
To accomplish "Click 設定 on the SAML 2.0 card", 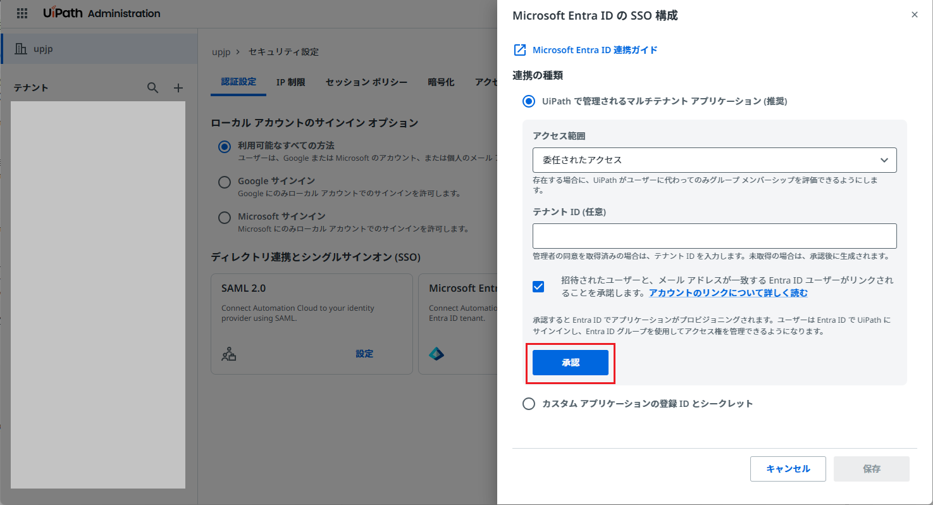I will coord(364,354).
